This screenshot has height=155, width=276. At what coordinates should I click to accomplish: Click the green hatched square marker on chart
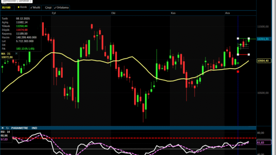click(238, 63)
